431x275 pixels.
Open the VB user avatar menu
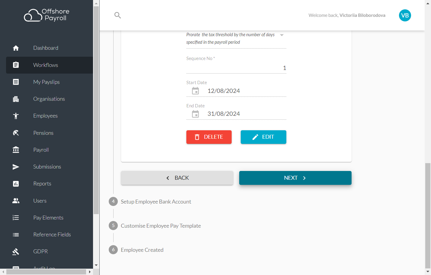tap(405, 15)
